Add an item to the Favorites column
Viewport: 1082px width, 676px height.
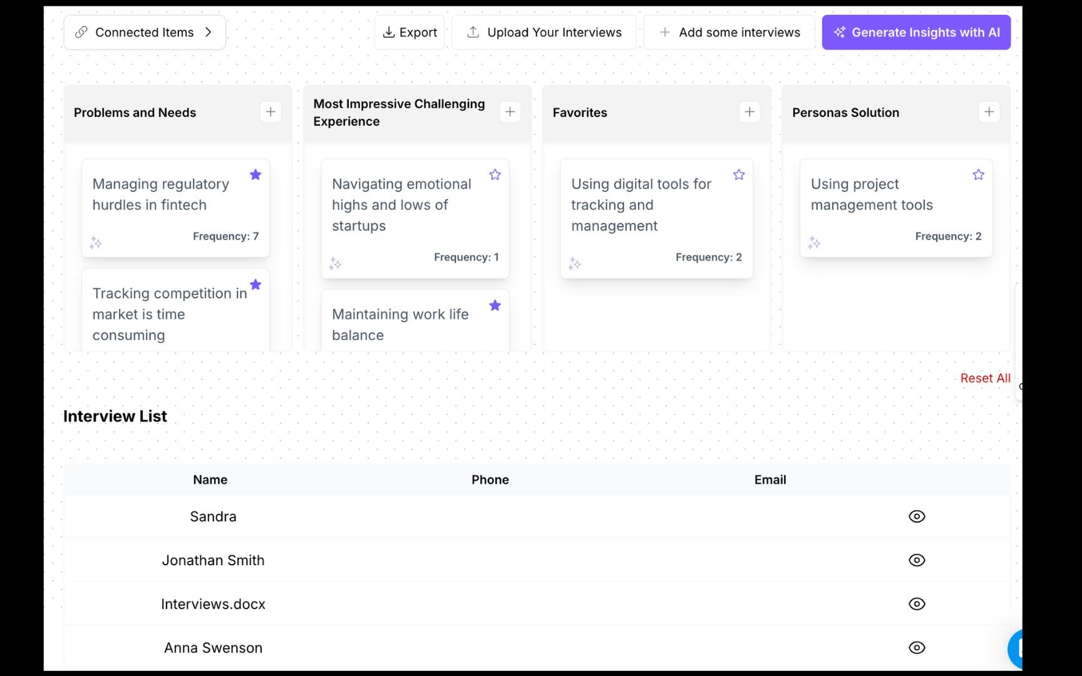click(x=750, y=111)
